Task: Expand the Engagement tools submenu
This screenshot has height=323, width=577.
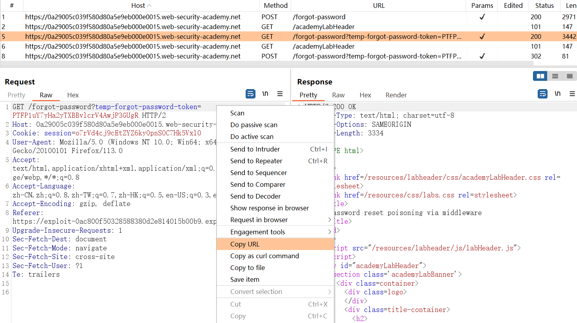Action: click(x=329, y=232)
